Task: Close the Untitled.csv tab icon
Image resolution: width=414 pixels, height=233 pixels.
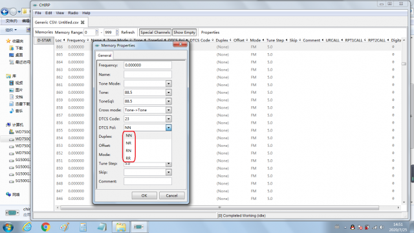Action: [x=83, y=22]
